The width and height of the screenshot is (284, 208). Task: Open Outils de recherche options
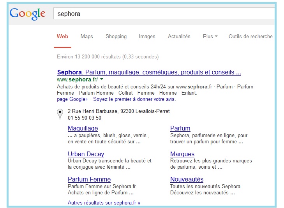coord(250,37)
